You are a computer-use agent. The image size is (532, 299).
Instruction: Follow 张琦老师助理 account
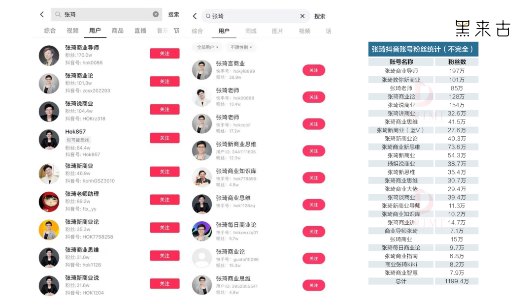click(x=165, y=200)
